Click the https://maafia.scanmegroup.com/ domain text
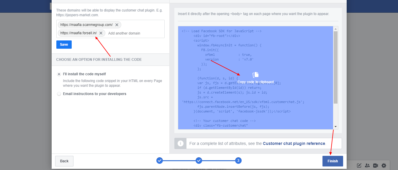The image size is (398, 170). click(86, 25)
